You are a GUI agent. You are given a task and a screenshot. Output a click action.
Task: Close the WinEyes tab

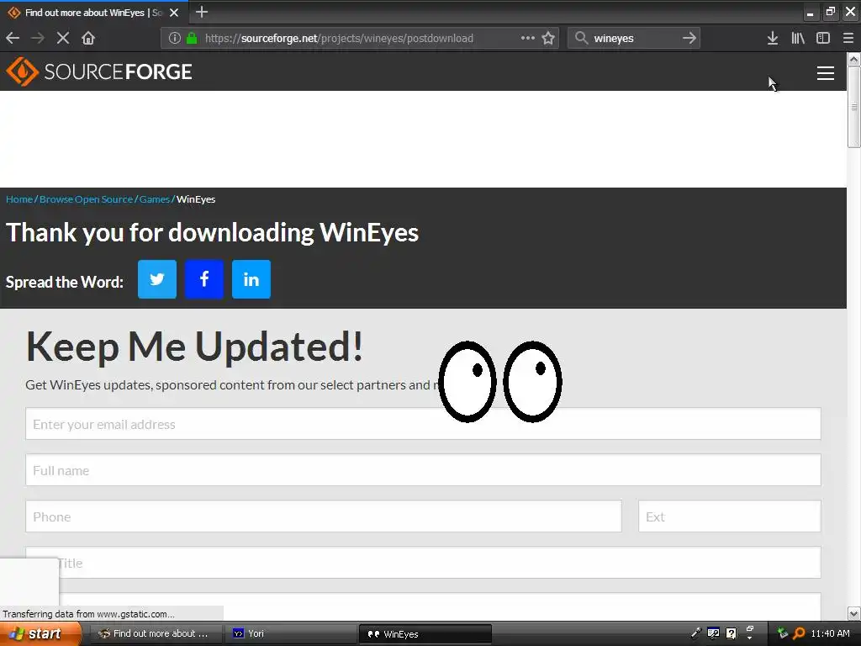(174, 12)
